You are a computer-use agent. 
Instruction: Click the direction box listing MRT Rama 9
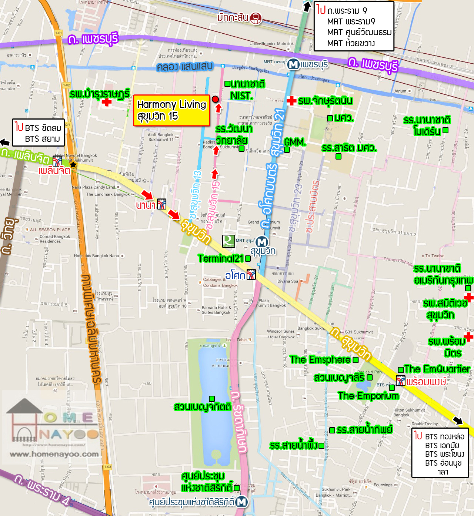[x=354, y=27]
